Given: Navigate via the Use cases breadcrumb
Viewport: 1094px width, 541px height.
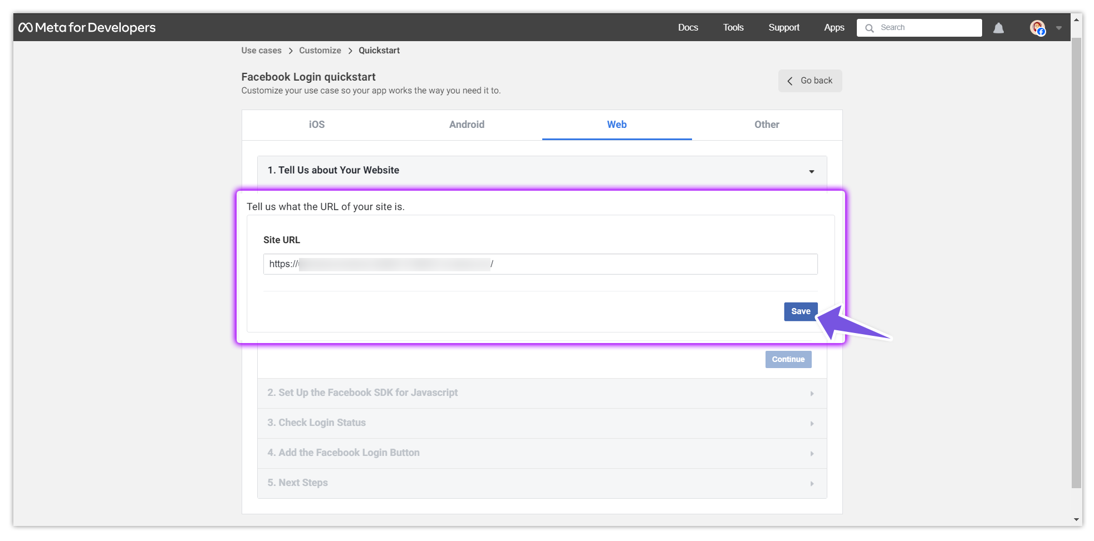Looking at the screenshot, I should [261, 50].
